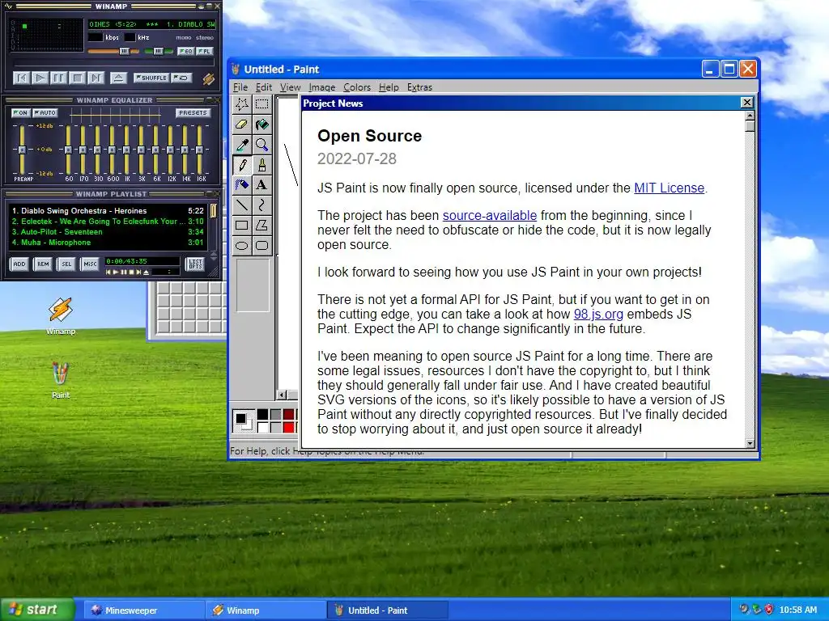Select the Line tool in Paint
The width and height of the screenshot is (829, 621).
click(x=242, y=205)
